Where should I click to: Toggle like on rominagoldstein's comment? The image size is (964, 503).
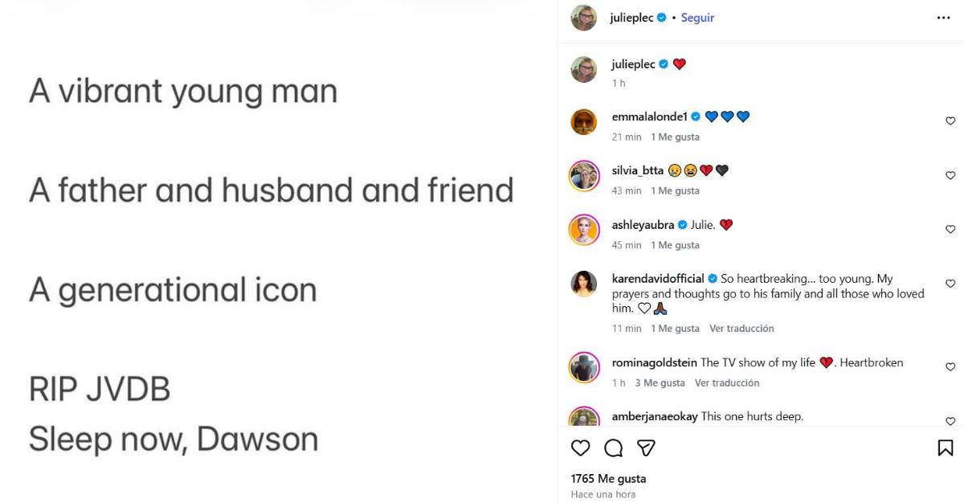pyautogui.click(x=950, y=367)
